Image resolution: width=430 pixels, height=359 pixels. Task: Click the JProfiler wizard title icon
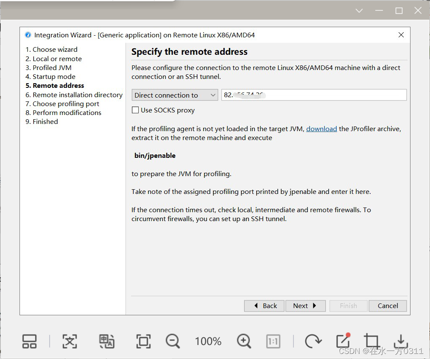pyautogui.click(x=28, y=35)
